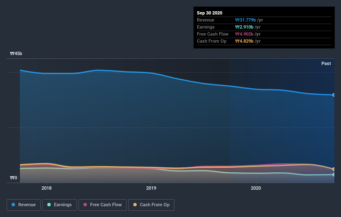Toggle the Revenue legend button
The width and height of the screenshot is (341, 217).
coord(24,205)
